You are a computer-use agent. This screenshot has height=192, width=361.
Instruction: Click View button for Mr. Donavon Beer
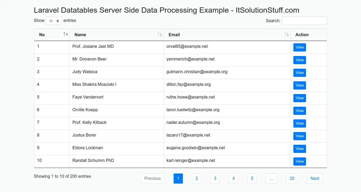pyautogui.click(x=299, y=60)
